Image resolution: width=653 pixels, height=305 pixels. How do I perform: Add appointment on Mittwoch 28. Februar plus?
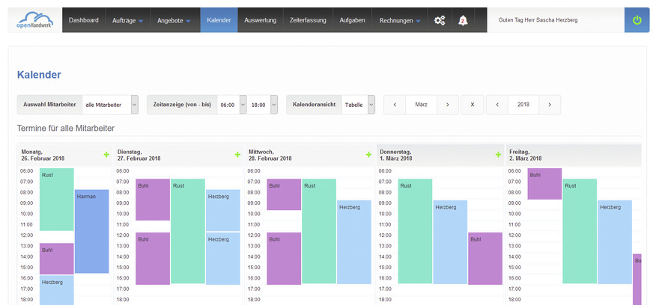(x=368, y=155)
